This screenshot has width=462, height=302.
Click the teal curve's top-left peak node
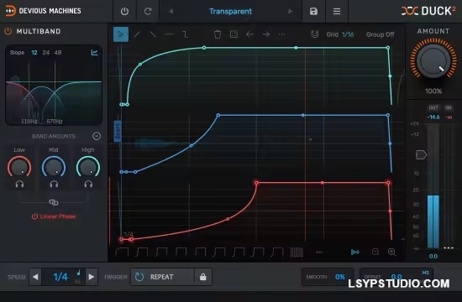(204, 48)
